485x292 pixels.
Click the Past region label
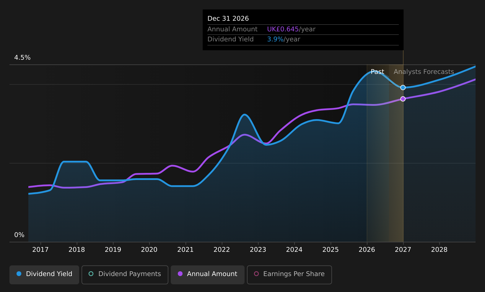377,72
